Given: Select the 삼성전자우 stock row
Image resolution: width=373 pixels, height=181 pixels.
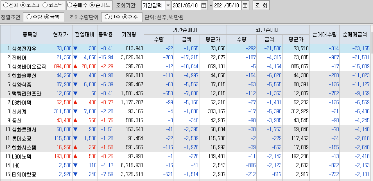Looking at the screenshot, I should tap(185, 49).
